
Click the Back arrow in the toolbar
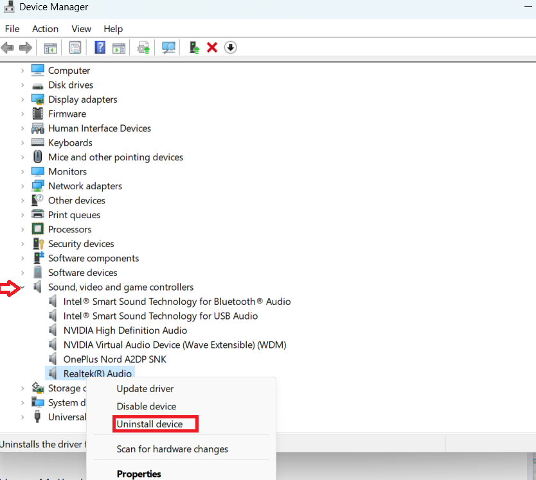(x=8, y=47)
